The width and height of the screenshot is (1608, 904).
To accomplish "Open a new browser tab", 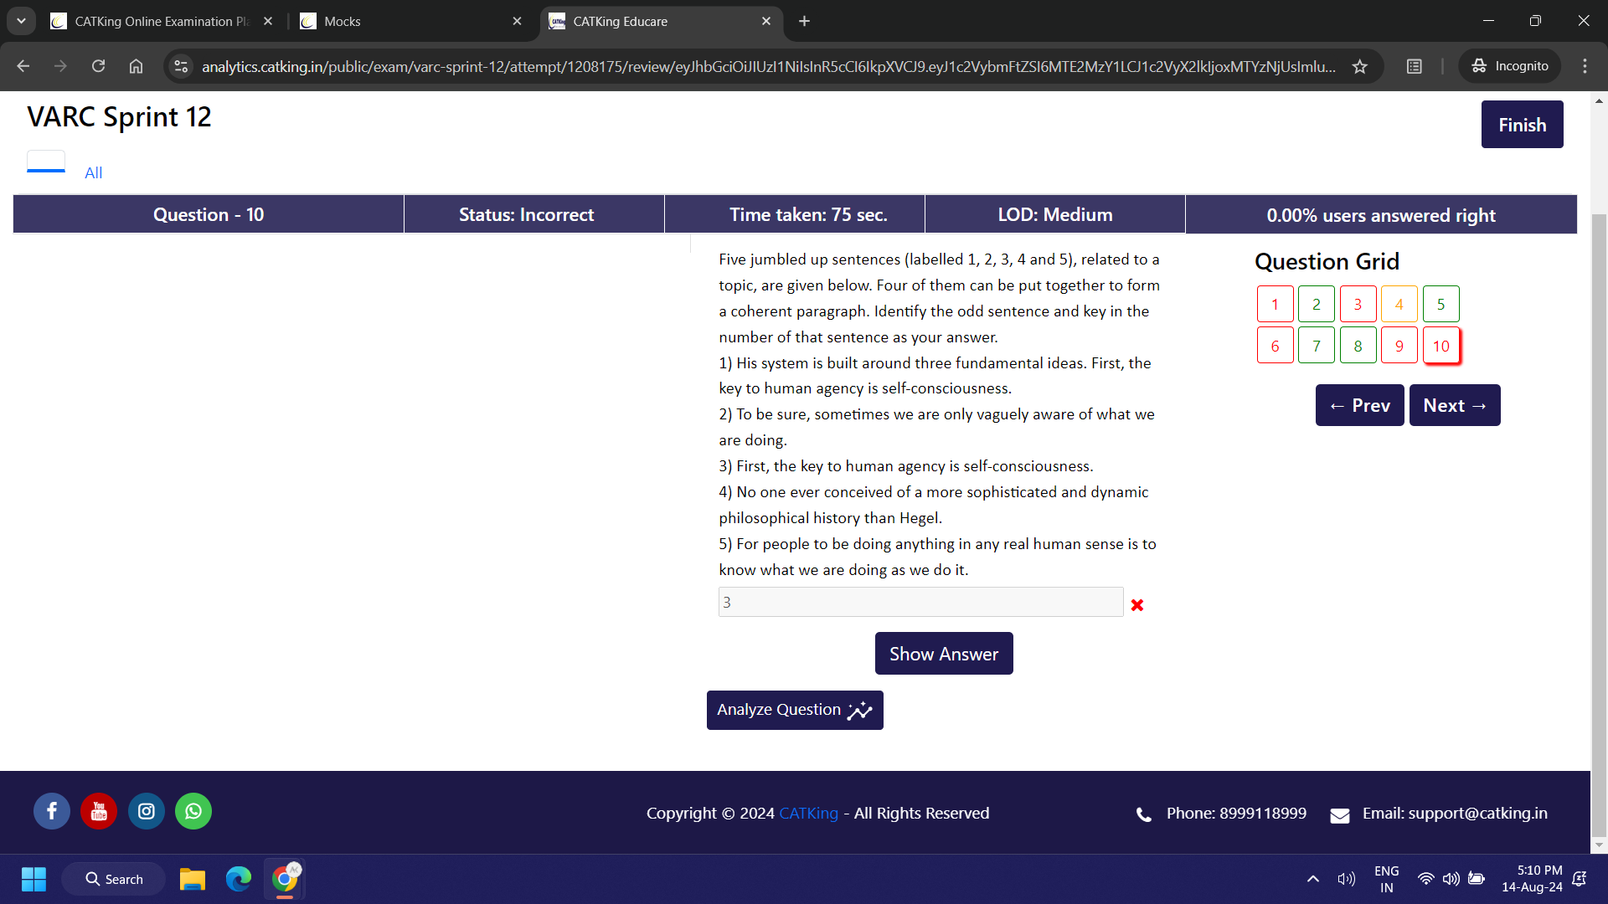I will (x=804, y=21).
